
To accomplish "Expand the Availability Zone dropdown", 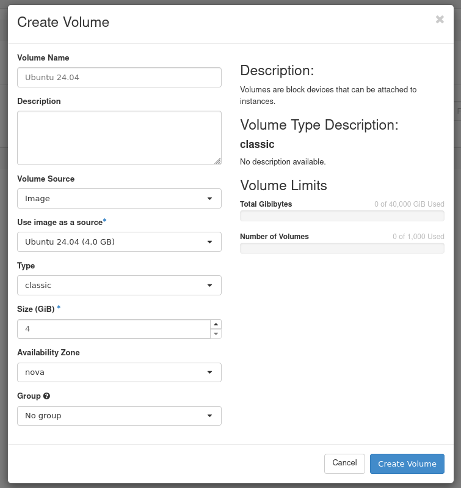I will tap(119, 372).
